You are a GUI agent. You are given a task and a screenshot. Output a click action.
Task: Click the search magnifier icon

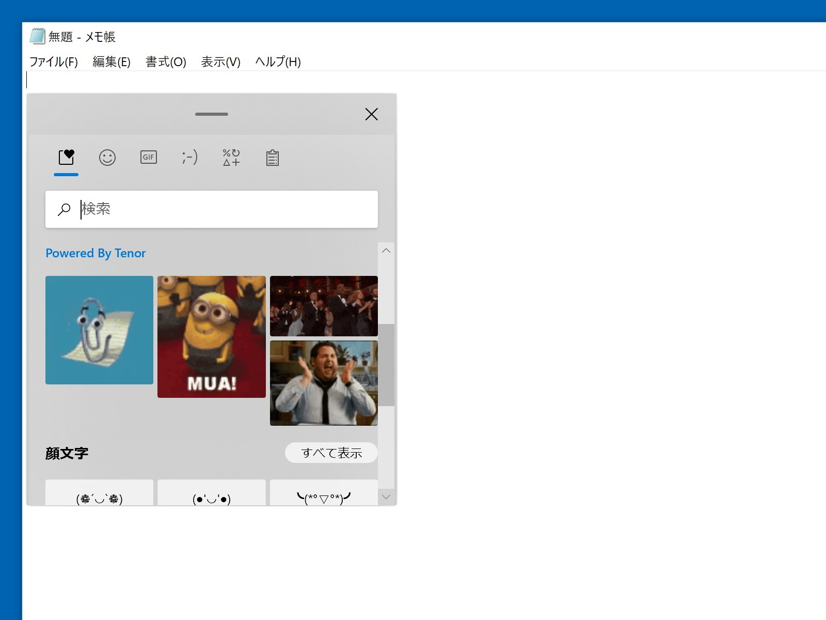click(64, 209)
